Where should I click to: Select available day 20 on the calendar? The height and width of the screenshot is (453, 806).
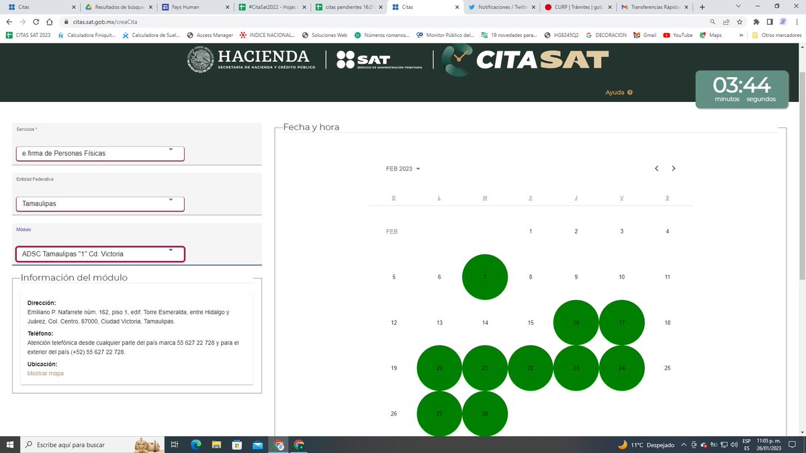pos(439,368)
